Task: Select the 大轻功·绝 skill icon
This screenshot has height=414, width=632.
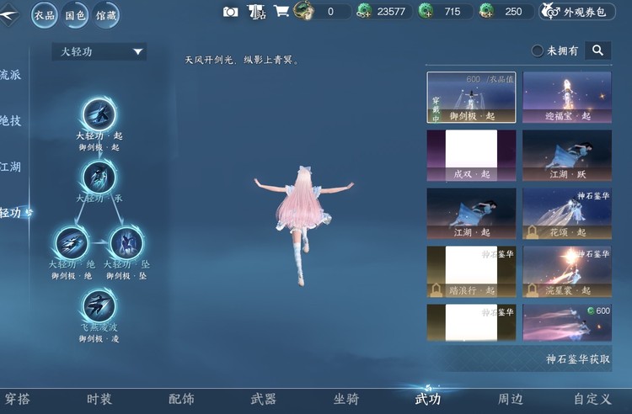Action: [x=72, y=243]
